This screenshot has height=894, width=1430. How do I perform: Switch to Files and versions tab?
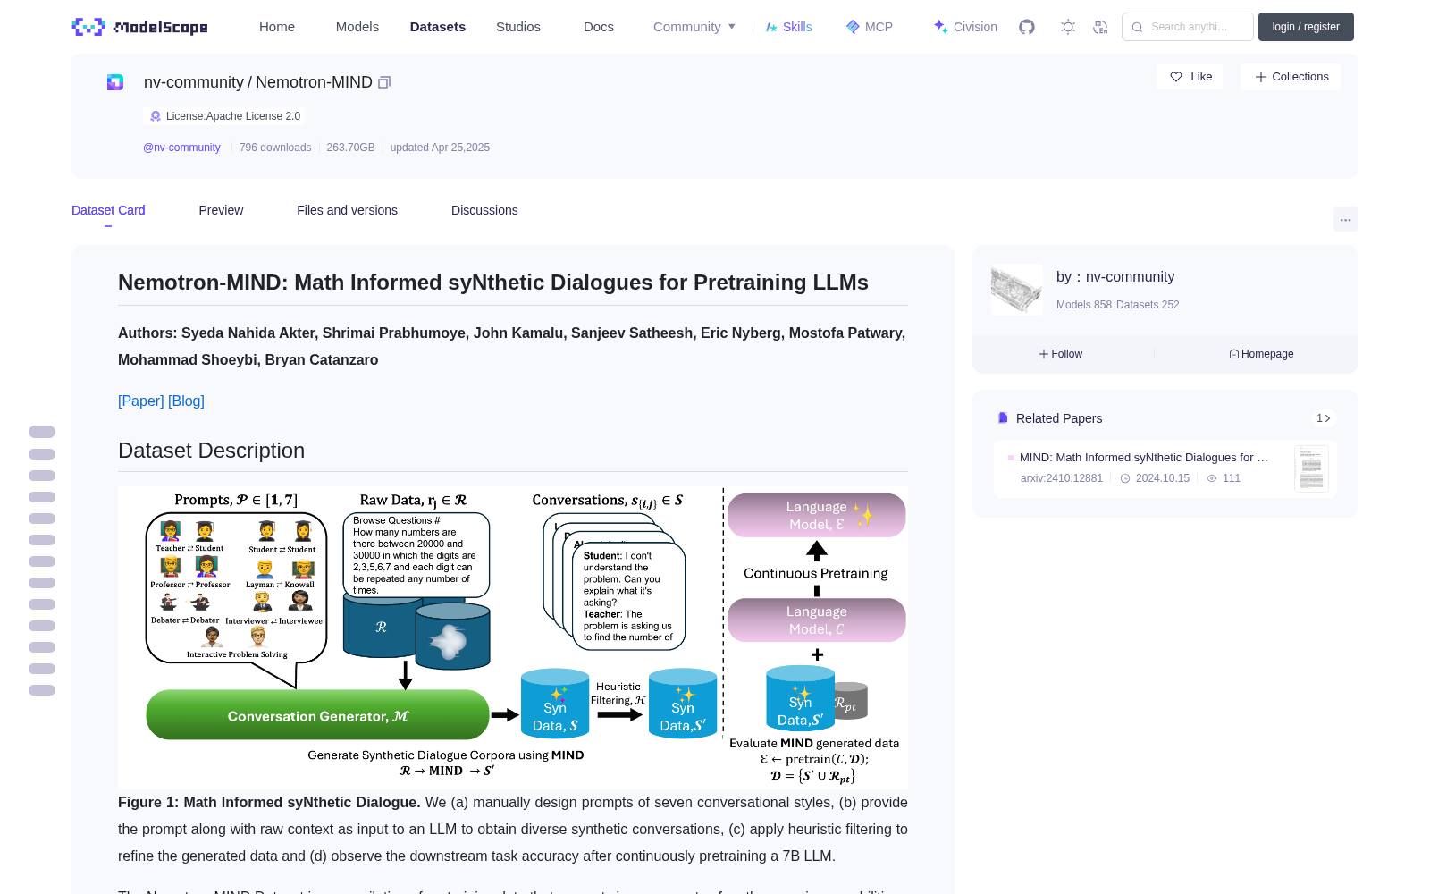(x=347, y=210)
